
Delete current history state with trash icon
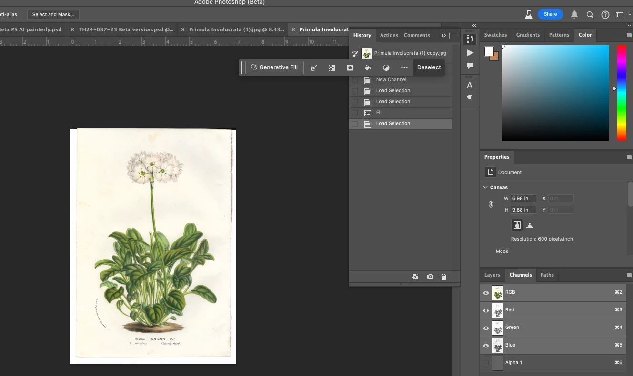pos(443,276)
